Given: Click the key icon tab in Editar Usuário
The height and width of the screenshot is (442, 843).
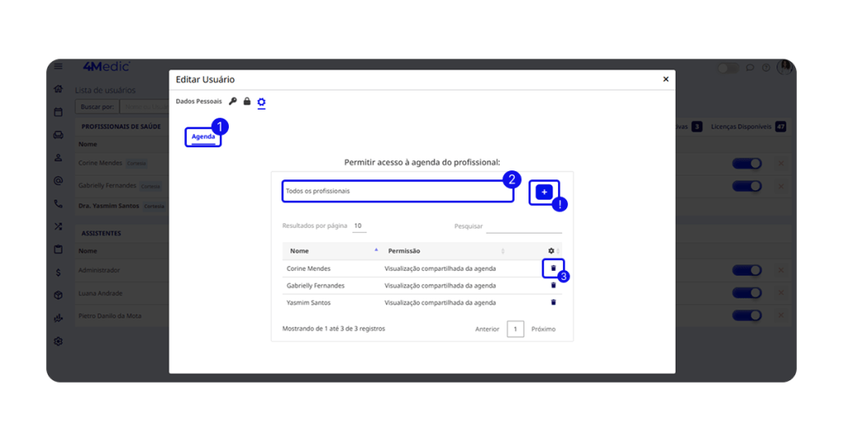Looking at the screenshot, I should click(233, 101).
